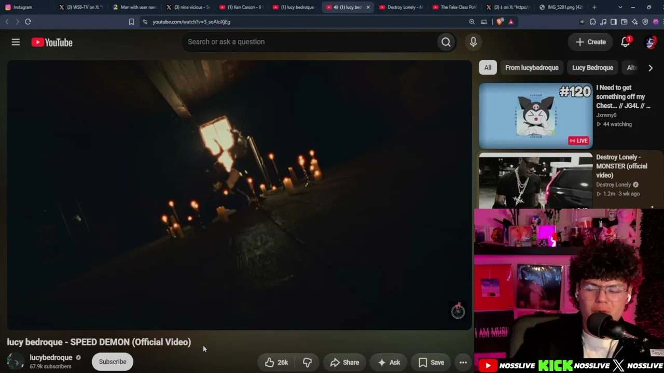664x373 pixels.
Task: Toggle the browser sidebar panel
Action: tap(614, 22)
